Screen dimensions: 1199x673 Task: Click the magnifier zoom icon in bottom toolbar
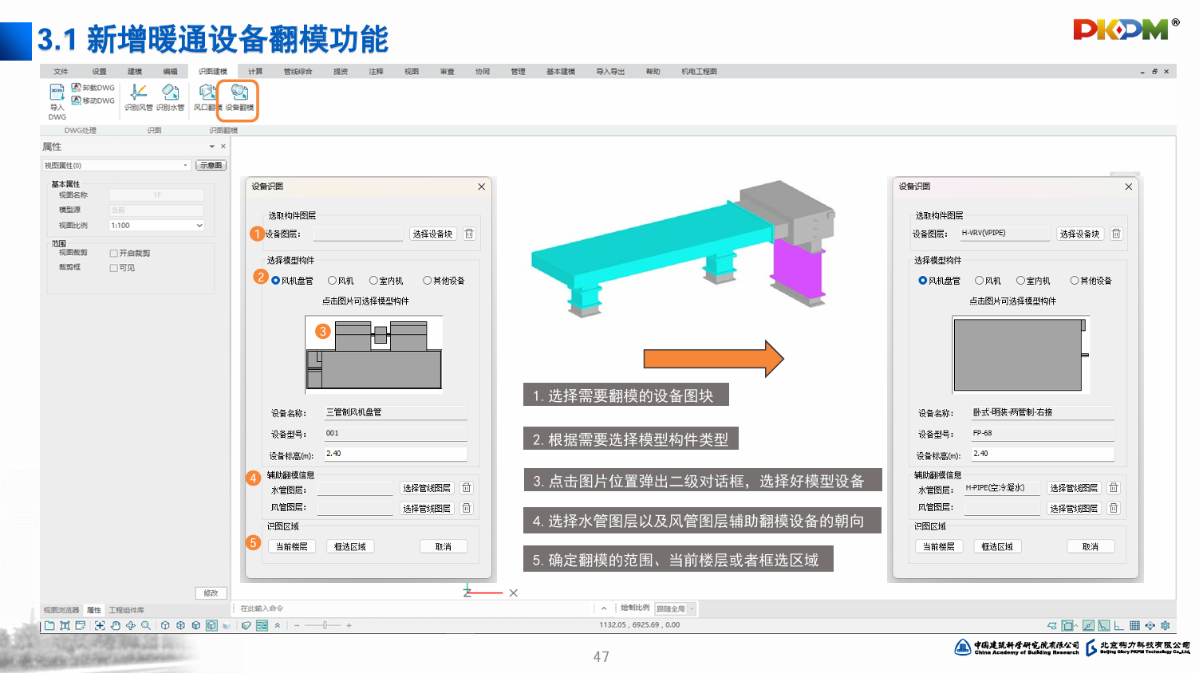click(x=146, y=626)
